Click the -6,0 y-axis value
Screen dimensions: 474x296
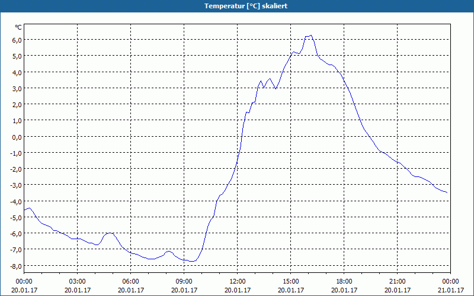(16, 234)
